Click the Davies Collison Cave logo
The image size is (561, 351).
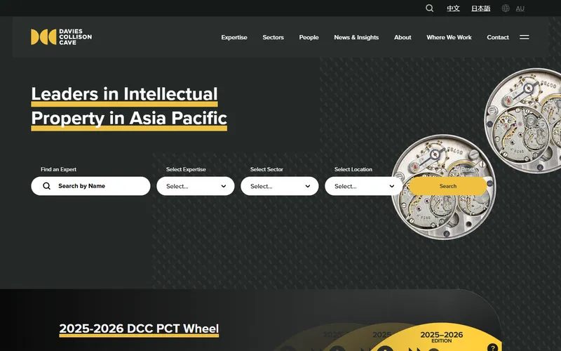[x=61, y=37]
